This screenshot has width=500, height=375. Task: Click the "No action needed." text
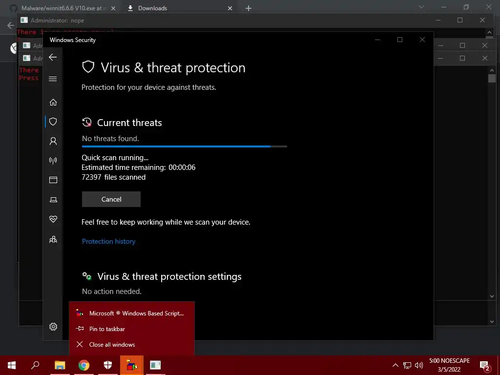(112, 292)
